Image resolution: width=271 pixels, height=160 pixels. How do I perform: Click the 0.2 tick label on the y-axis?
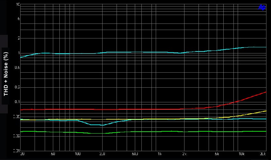(17, 87)
